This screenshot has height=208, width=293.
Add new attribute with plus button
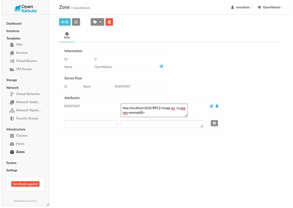pos(214,123)
